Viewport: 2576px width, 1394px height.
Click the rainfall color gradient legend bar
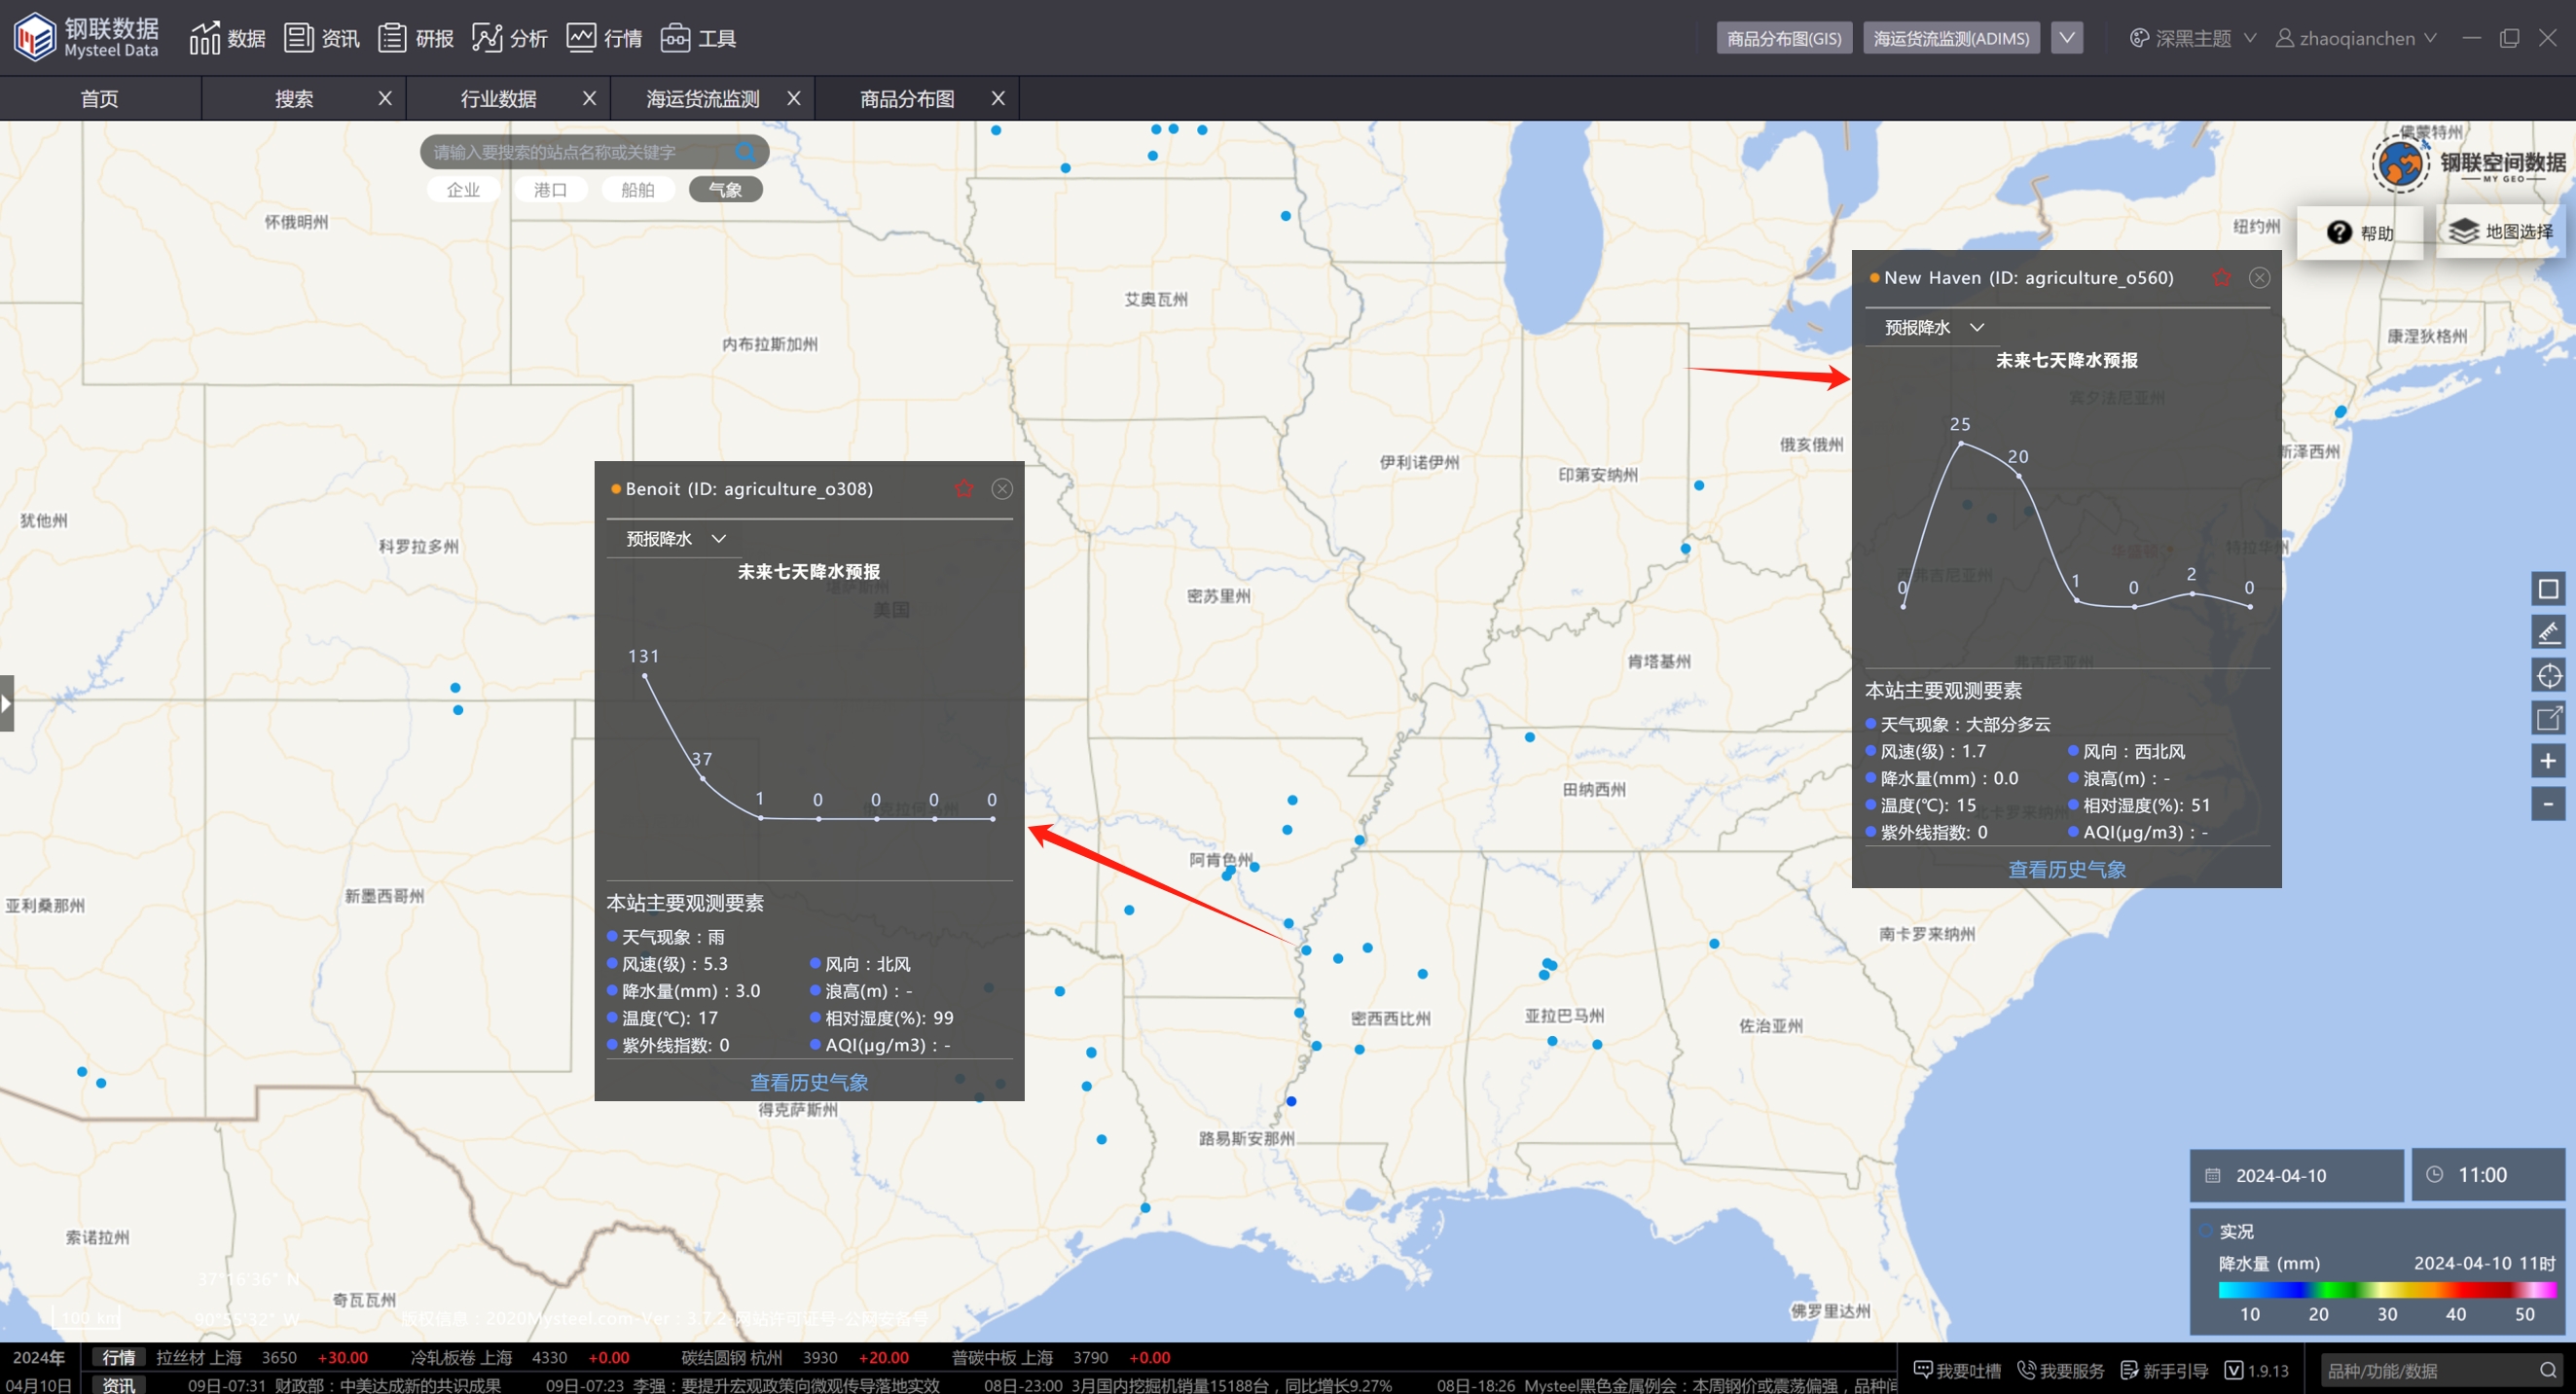coord(2387,1289)
